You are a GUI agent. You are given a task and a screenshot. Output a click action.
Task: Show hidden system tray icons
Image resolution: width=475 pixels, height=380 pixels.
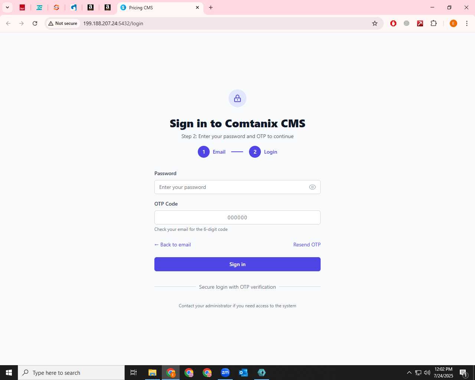[x=409, y=373]
